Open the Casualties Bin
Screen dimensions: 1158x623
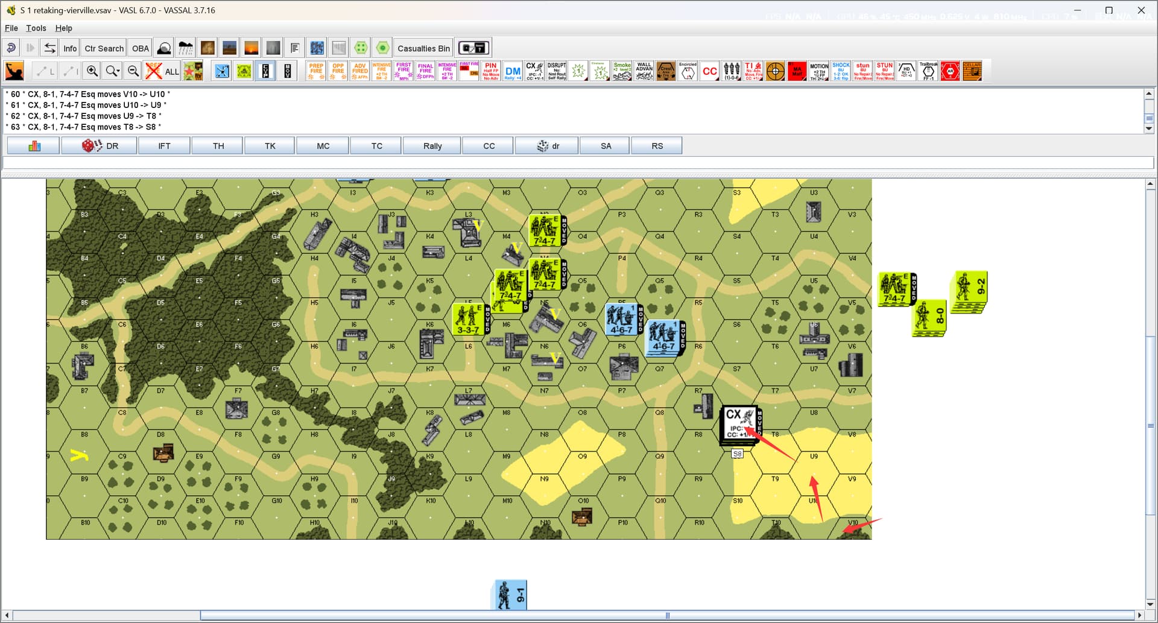423,48
